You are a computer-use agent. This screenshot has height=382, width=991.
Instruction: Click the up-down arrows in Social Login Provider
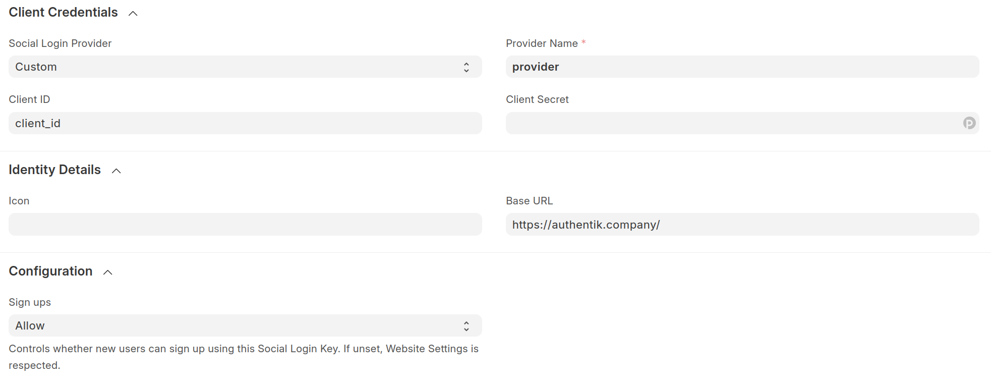tap(467, 67)
